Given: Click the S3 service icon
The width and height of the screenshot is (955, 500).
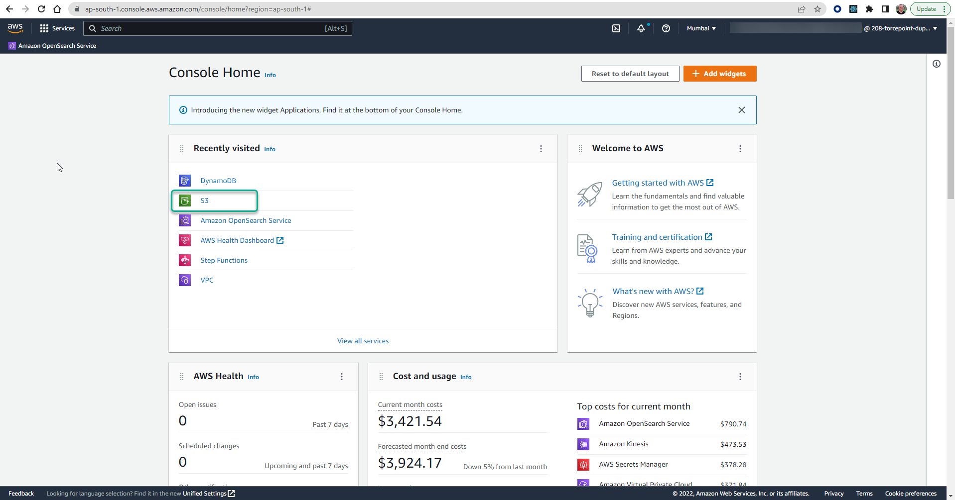Looking at the screenshot, I should [184, 200].
